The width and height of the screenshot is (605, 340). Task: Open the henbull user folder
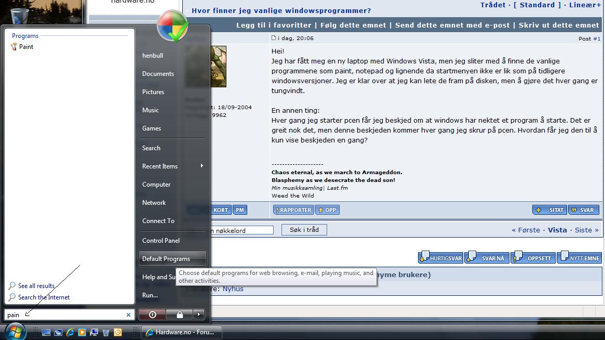(153, 56)
